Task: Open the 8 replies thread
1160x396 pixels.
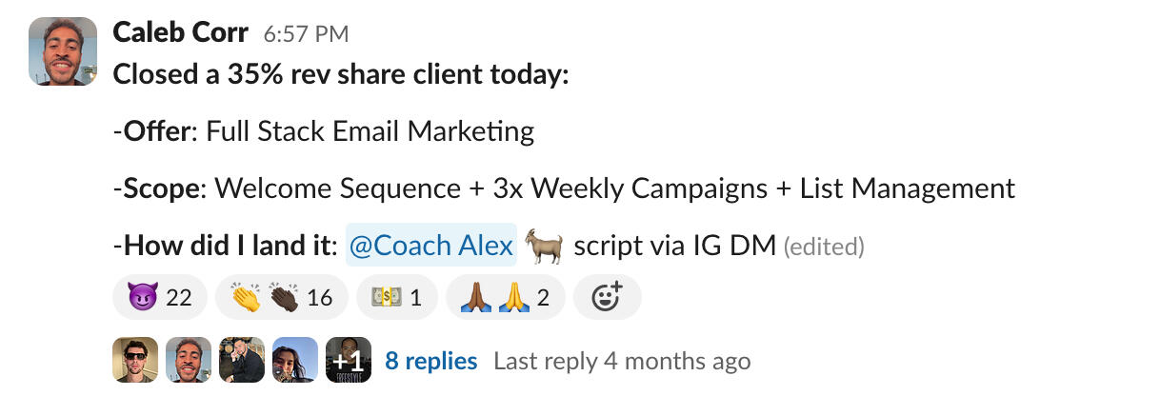Action: pos(430,361)
